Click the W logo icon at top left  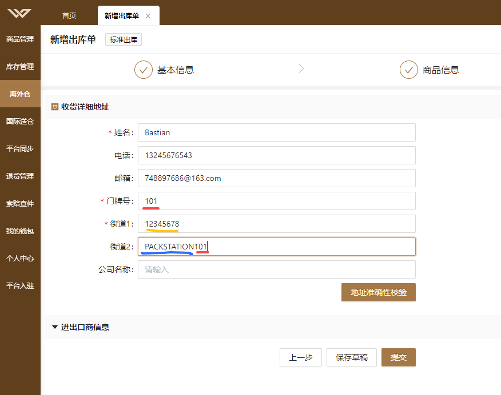point(19,13)
